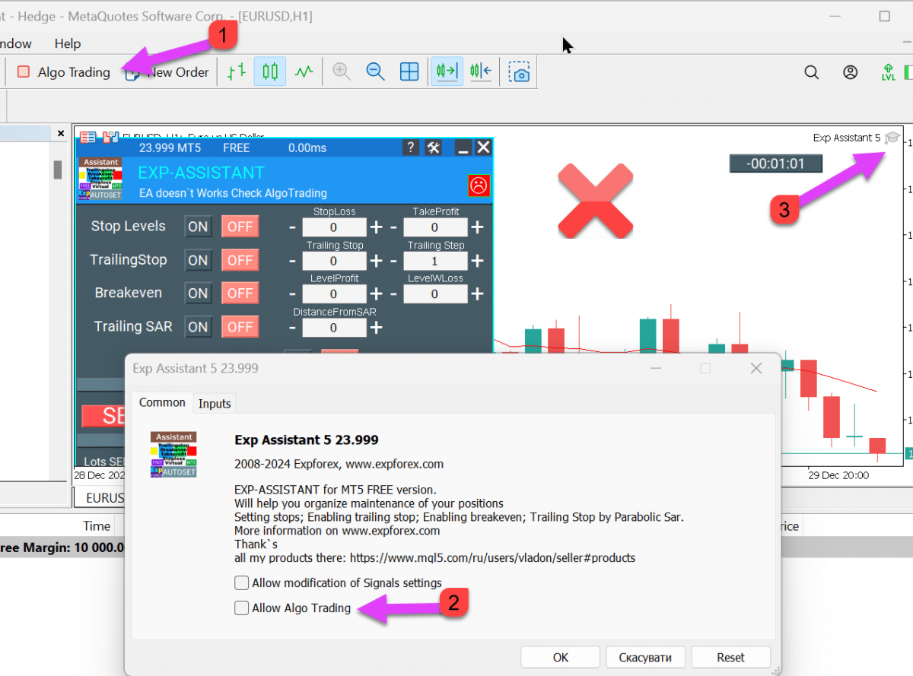Check Allow modification of Signals settings
The image size is (913, 676).
tap(241, 583)
